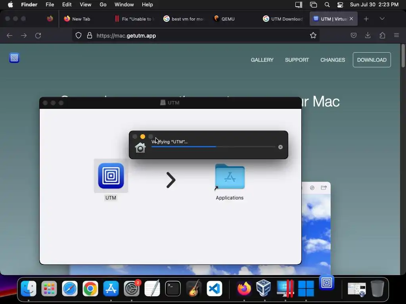406x304 pixels.
Task: Open the File menu
Action: [50, 5]
